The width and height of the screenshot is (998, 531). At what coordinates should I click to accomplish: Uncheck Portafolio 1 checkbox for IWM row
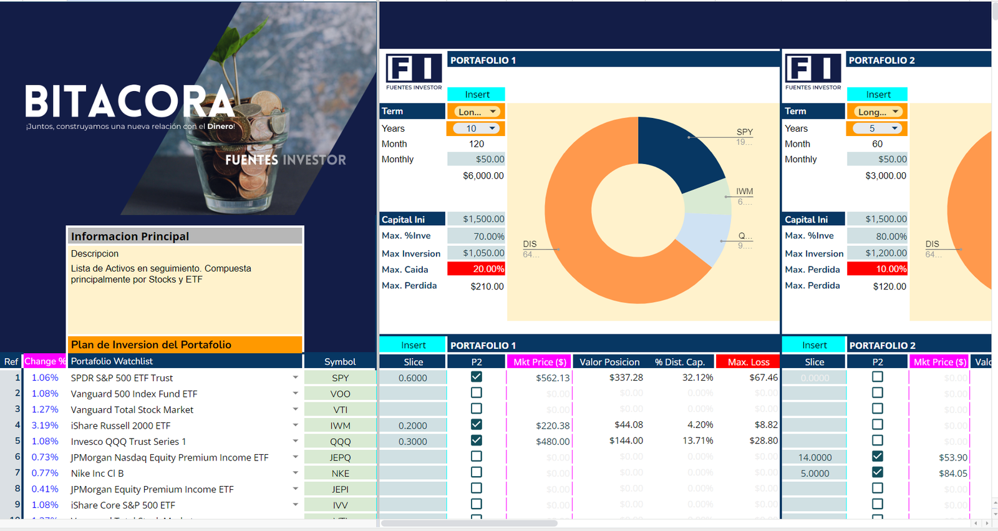click(x=477, y=424)
